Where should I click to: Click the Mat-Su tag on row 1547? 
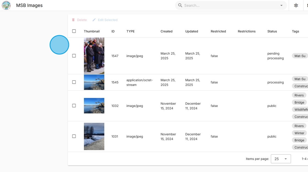coord(300,56)
